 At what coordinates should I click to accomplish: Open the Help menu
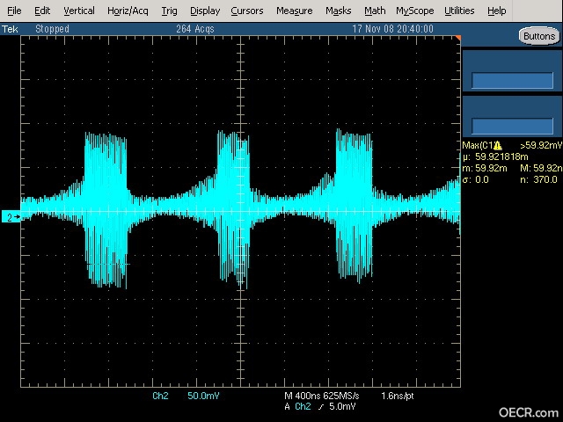coord(496,11)
